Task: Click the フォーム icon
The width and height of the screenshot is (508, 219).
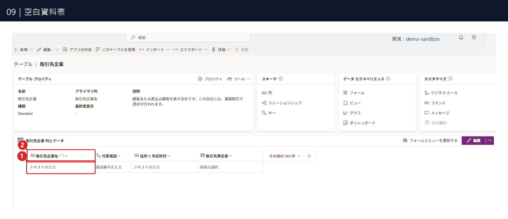Action: pyautogui.click(x=346, y=93)
